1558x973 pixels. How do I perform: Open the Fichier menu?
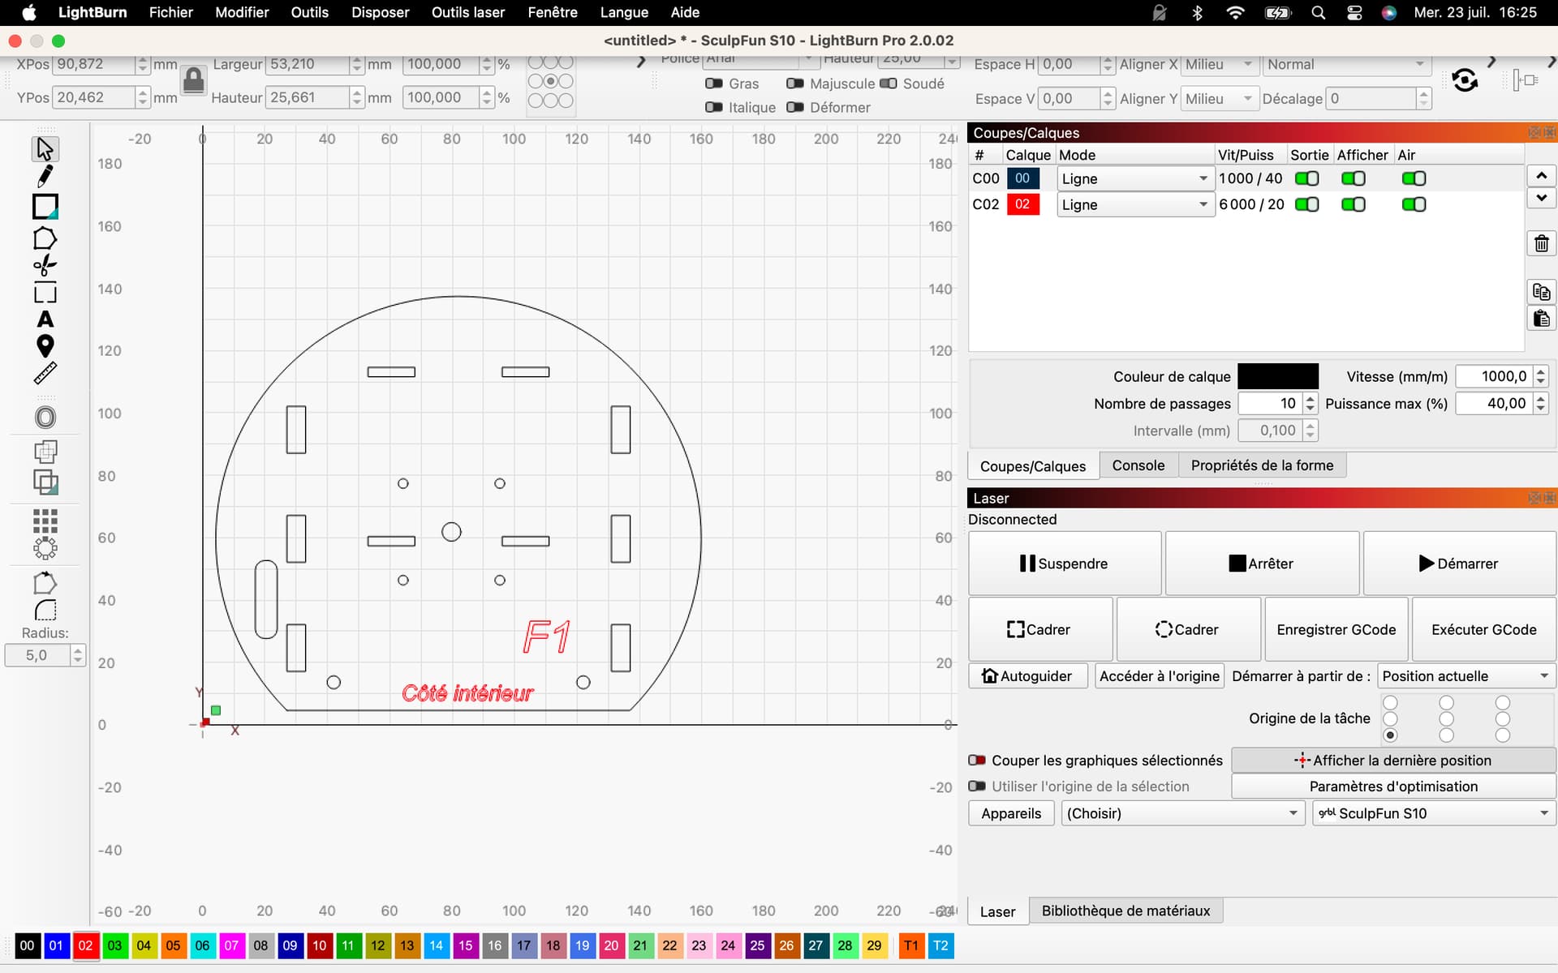[171, 12]
